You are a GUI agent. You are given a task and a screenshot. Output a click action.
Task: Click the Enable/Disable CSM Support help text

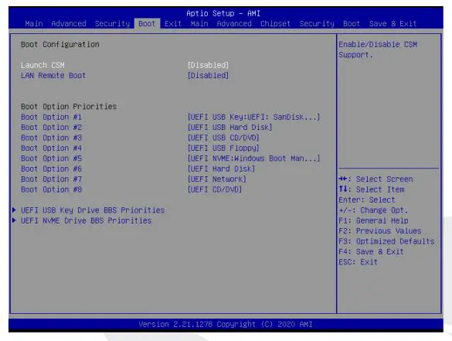[378, 49]
